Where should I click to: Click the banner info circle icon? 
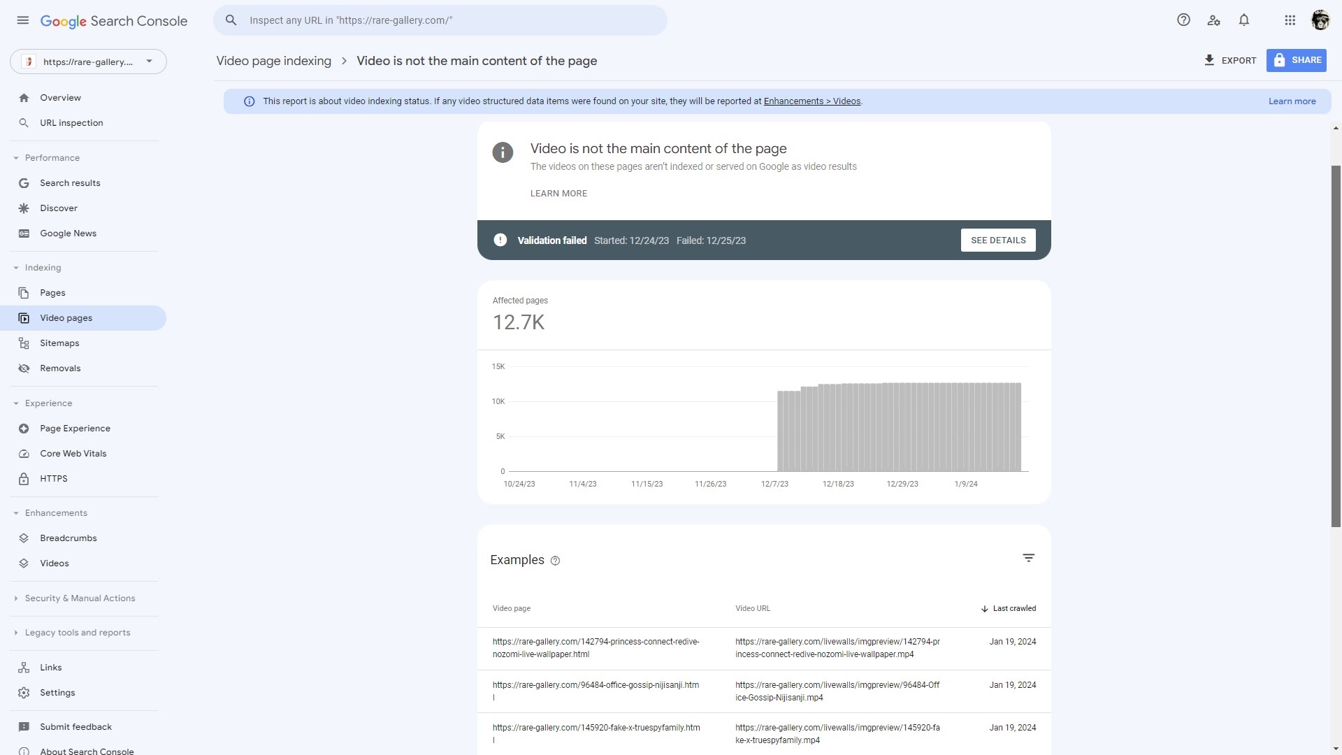click(x=249, y=101)
